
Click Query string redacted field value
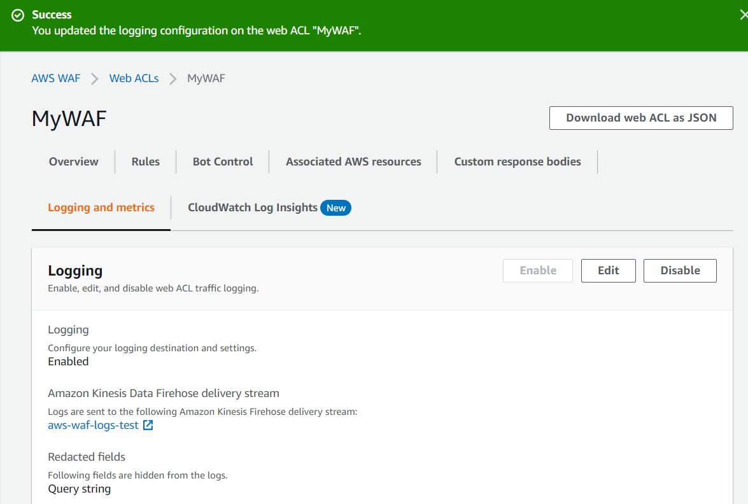[79, 489]
